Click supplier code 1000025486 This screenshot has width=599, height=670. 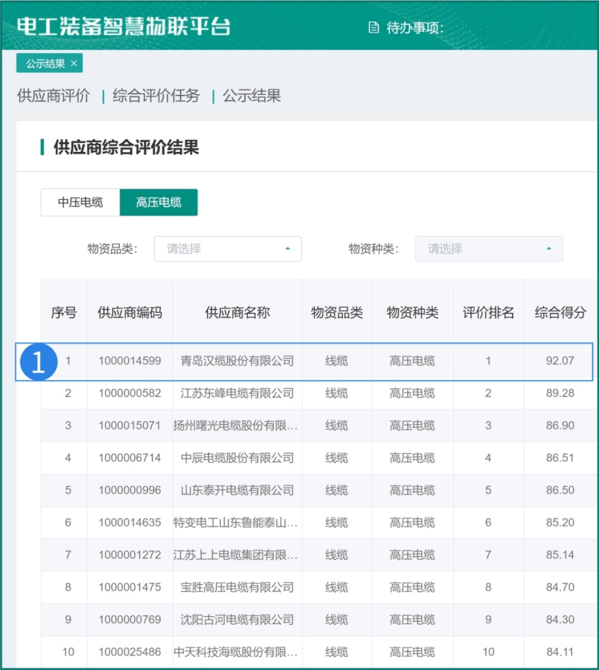pyautogui.click(x=130, y=652)
